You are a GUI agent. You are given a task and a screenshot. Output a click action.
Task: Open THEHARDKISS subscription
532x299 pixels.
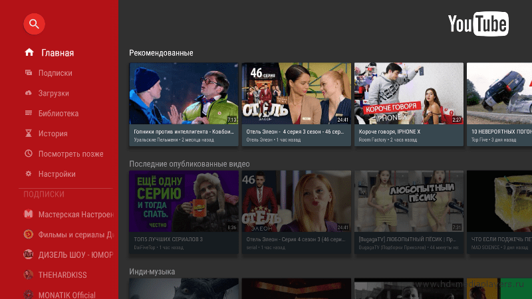(x=63, y=275)
